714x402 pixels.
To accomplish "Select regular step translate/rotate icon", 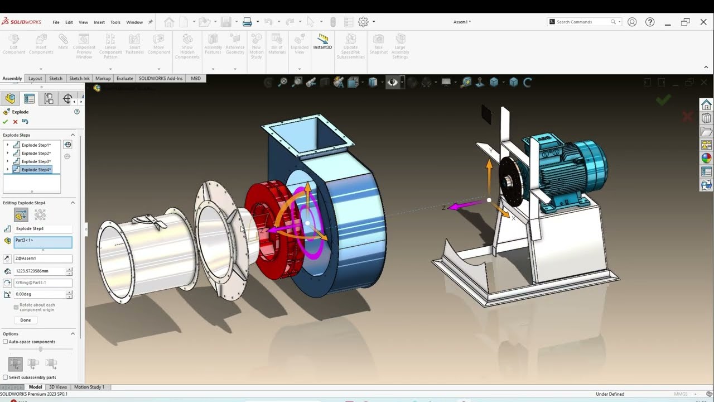I will point(22,215).
